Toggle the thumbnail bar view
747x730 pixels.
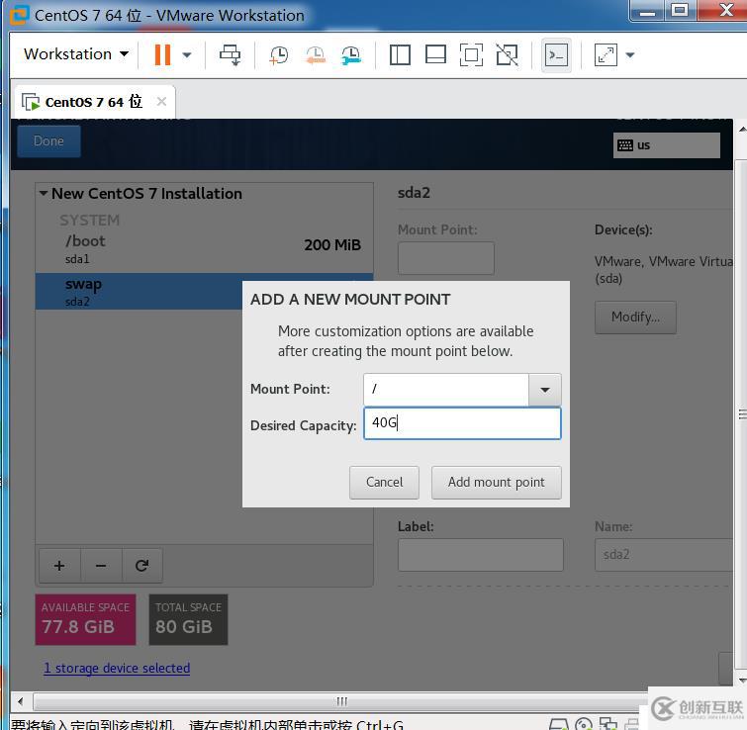pyautogui.click(x=435, y=54)
